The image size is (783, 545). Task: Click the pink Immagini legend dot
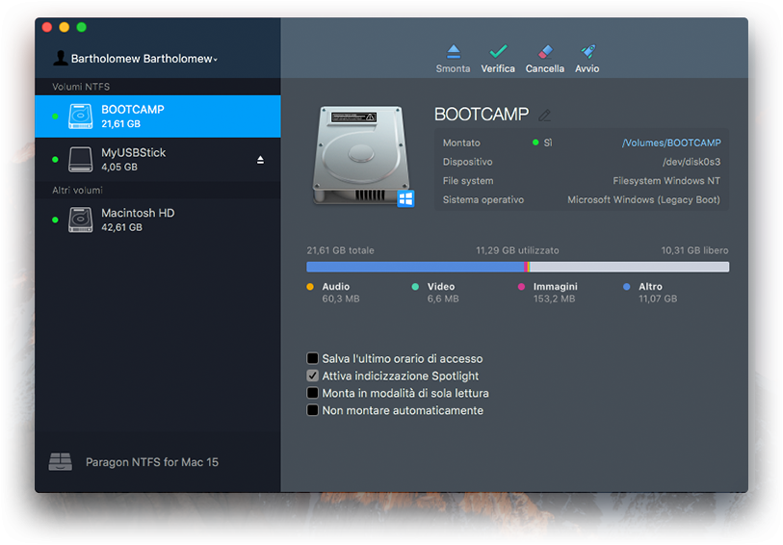pyautogui.click(x=521, y=287)
